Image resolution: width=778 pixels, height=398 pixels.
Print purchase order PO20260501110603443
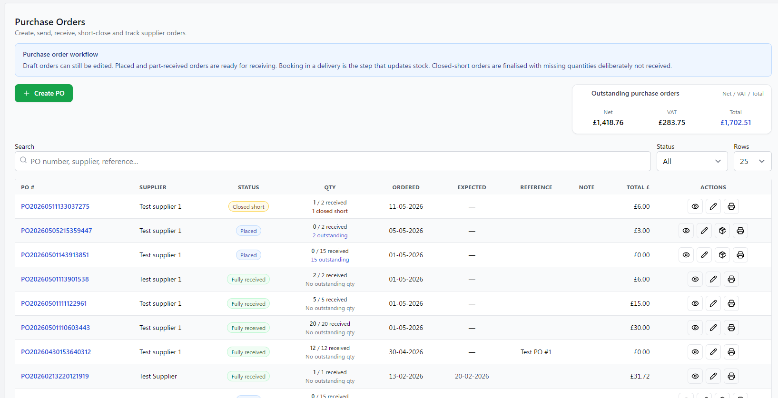click(x=731, y=328)
